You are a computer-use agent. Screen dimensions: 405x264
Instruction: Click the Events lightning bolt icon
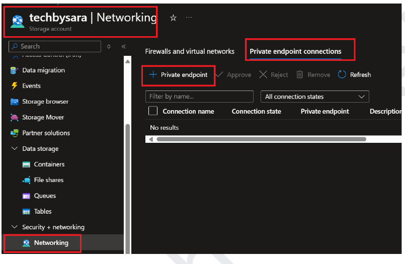pos(15,85)
